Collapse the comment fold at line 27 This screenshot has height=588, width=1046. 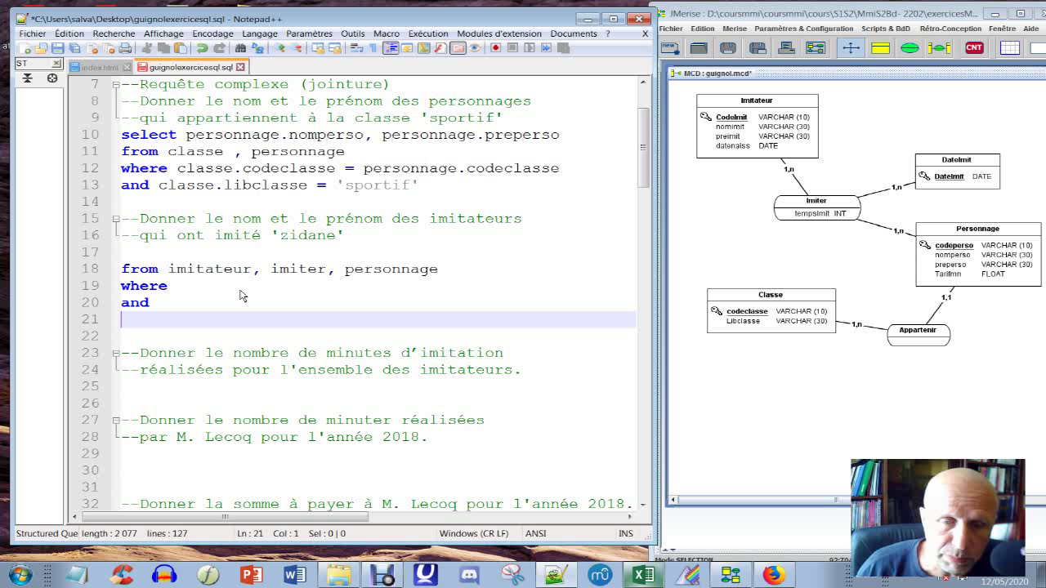tap(116, 420)
